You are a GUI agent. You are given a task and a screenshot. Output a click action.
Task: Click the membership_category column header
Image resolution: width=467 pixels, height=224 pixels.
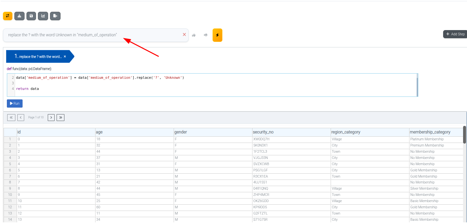click(x=430, y=132)
